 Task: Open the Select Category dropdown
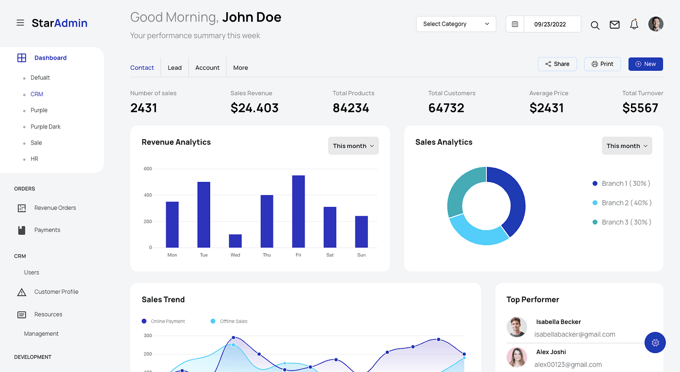click(x=456, y=24)
